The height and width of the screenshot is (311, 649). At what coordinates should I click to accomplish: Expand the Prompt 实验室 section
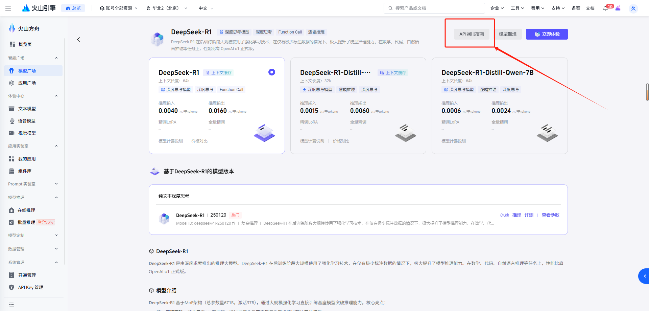pos(56,184)
